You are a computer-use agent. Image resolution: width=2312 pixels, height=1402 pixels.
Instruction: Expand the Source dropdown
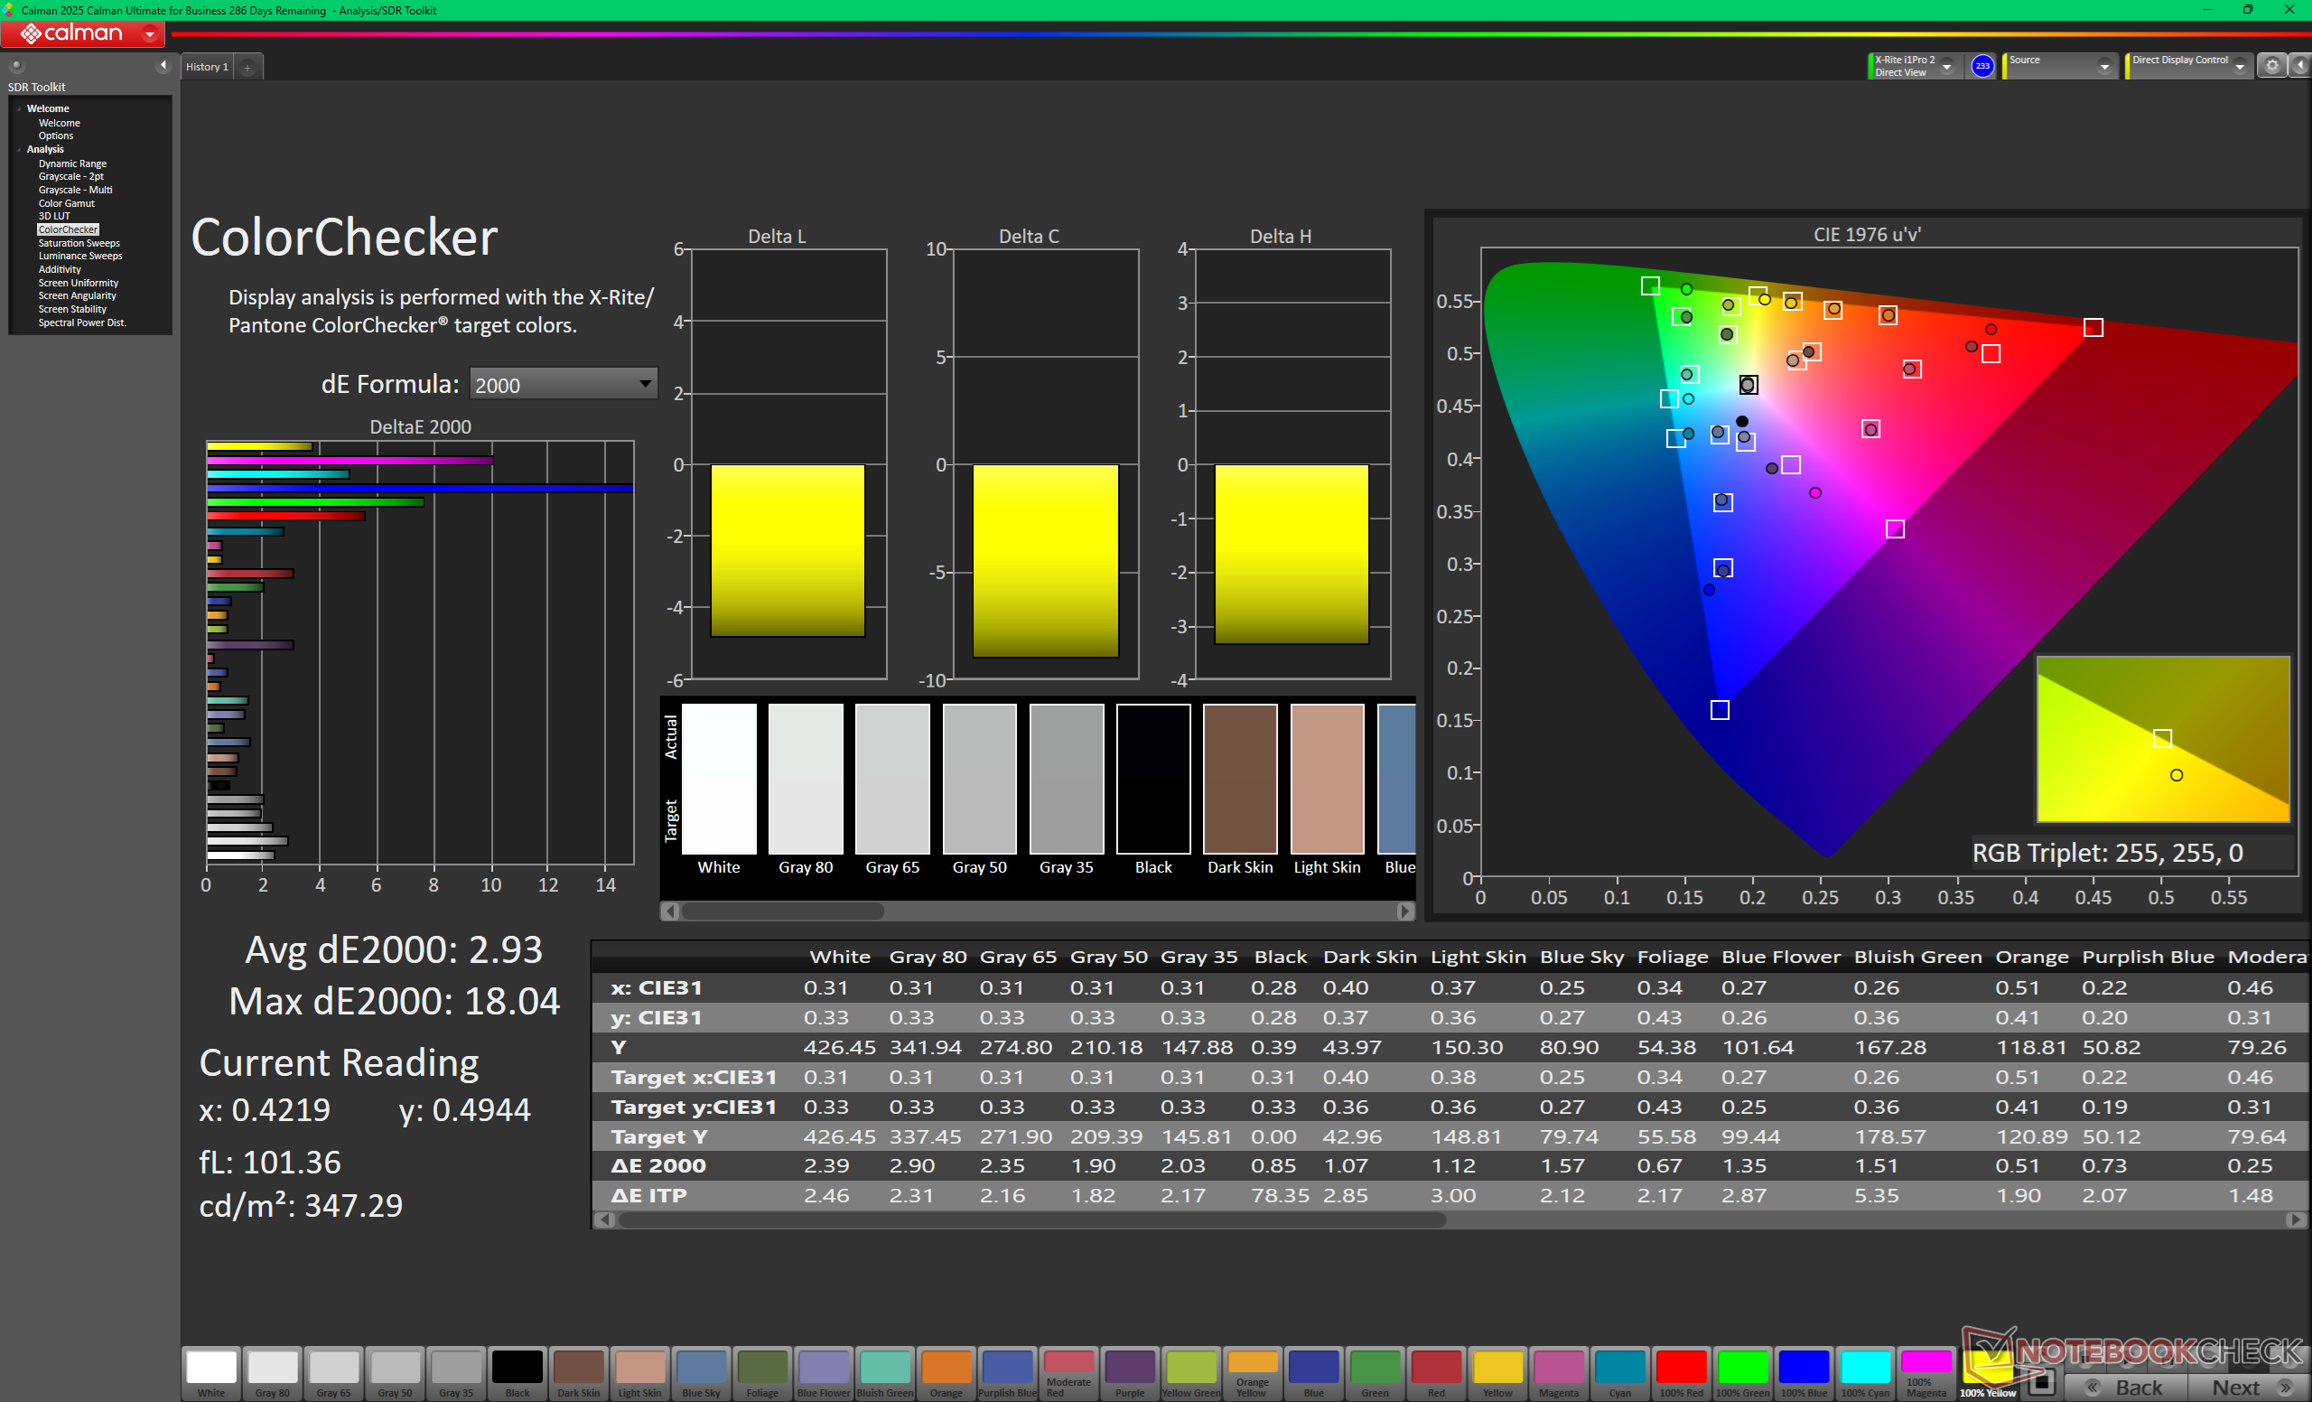[x=2104, y=67]
